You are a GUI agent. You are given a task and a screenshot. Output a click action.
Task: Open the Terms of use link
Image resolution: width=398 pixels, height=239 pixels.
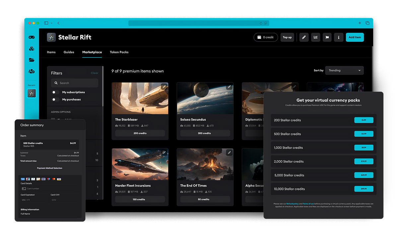pos(308,203)
